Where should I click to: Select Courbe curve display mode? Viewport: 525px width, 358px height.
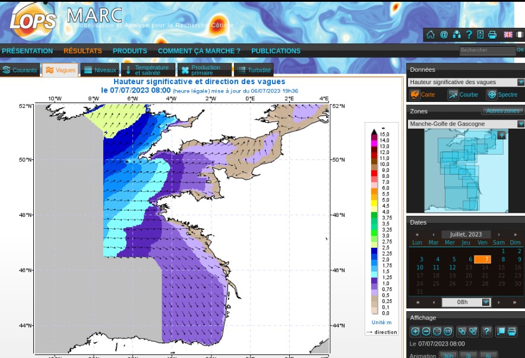[x=463, y=95]
